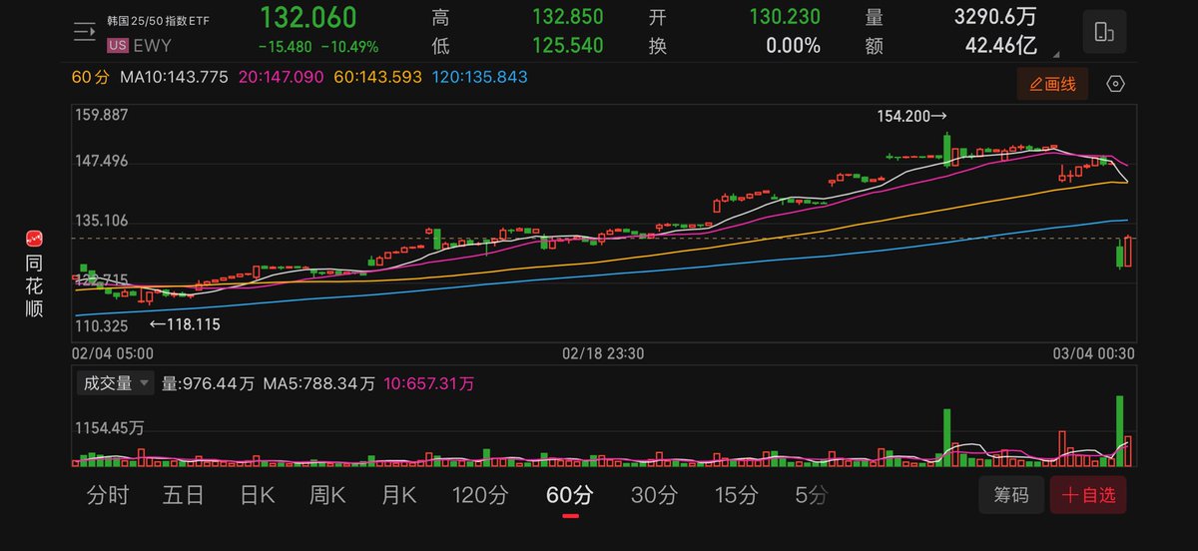This screenshot has width=1198, height=551.
Task: Tap the 03/04 00:30 date label
Action: pos(1094,353)
